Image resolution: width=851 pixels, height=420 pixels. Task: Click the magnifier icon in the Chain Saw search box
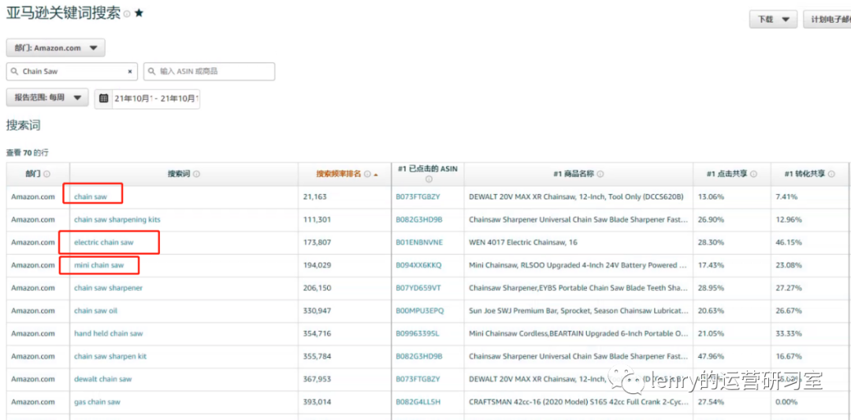(x=15, y=72)
